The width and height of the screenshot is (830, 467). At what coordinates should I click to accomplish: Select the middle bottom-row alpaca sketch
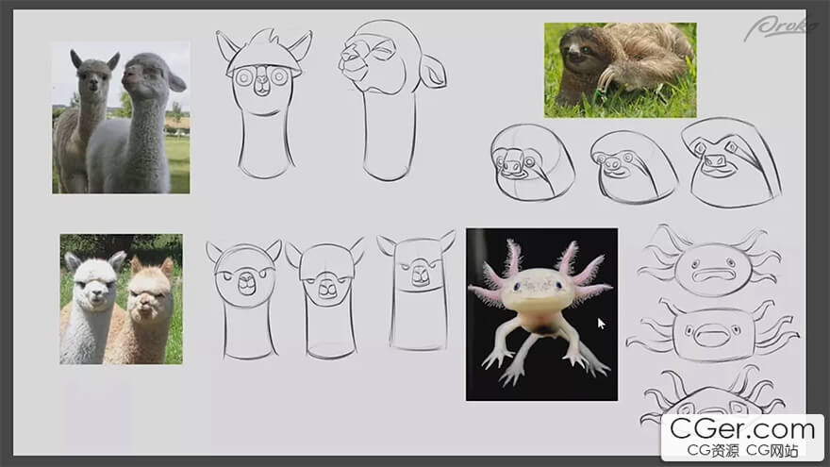click(325, 299)
